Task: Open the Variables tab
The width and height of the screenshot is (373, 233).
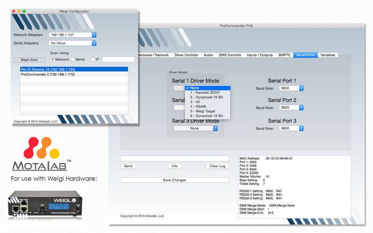Action: point(328,55)
